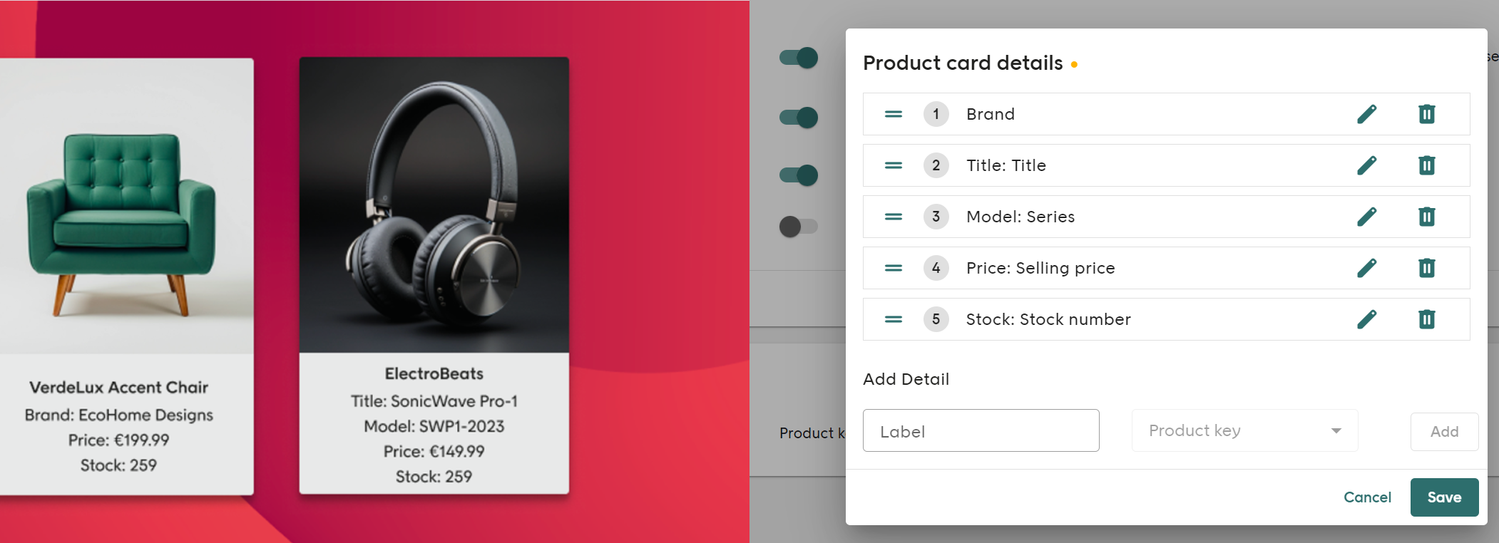Toggle the first switch behind the dialog
This screenshot has height=543, width=1499.
pyautogui.click(x=799, y=58)
